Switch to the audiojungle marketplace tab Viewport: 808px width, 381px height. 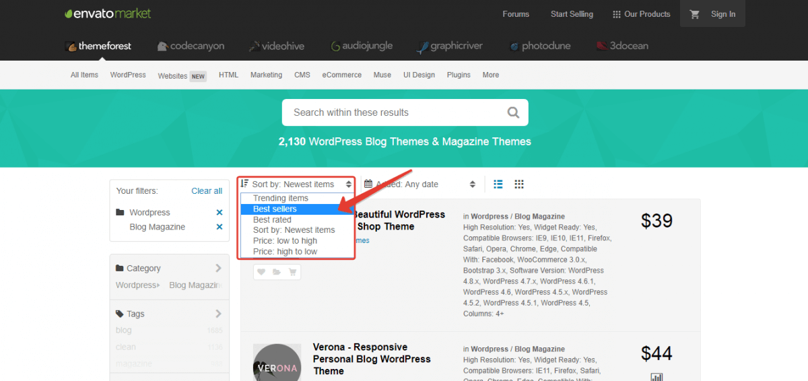pos(362,46)
